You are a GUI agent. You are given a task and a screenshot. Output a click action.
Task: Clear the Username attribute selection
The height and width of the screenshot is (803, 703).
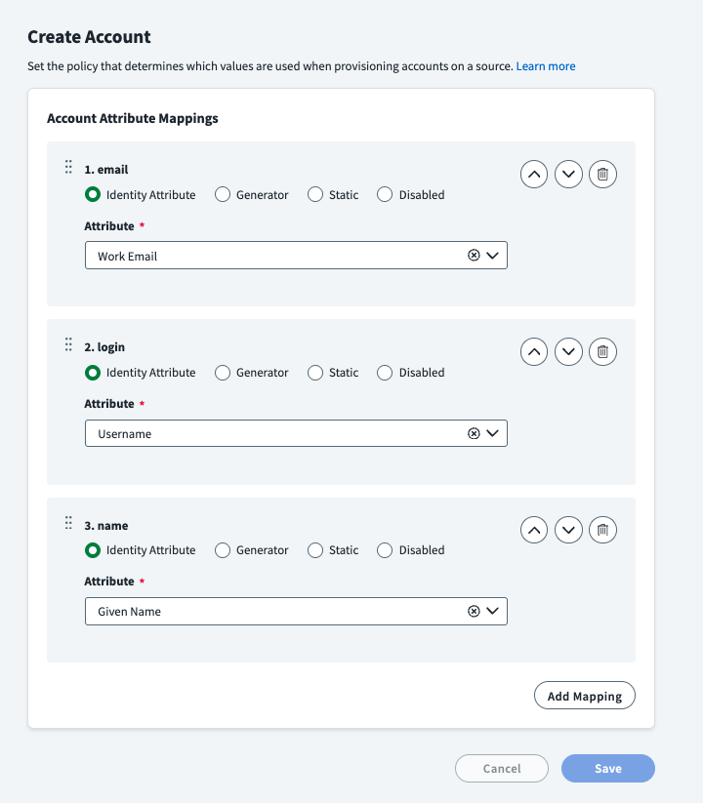[474, 433]
